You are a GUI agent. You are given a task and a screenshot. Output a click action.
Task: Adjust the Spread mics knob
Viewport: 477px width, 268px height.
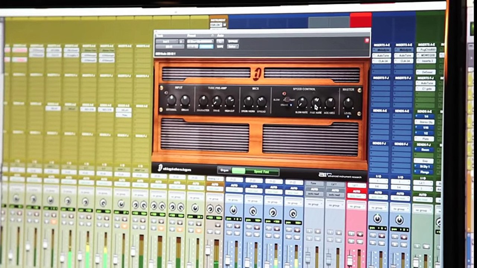(x=262, y=102)
